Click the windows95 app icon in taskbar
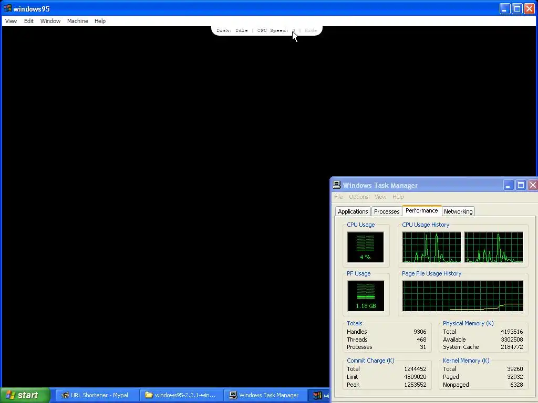The image size is (538, 403). point(317,396)
